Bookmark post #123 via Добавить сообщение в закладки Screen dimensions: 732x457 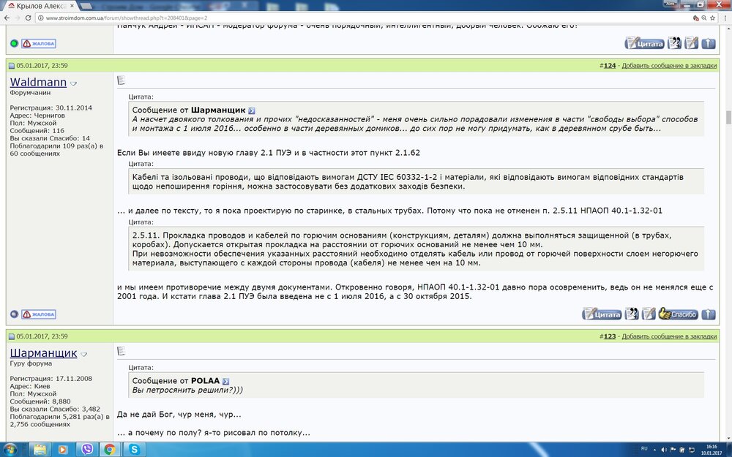[669, 336]
